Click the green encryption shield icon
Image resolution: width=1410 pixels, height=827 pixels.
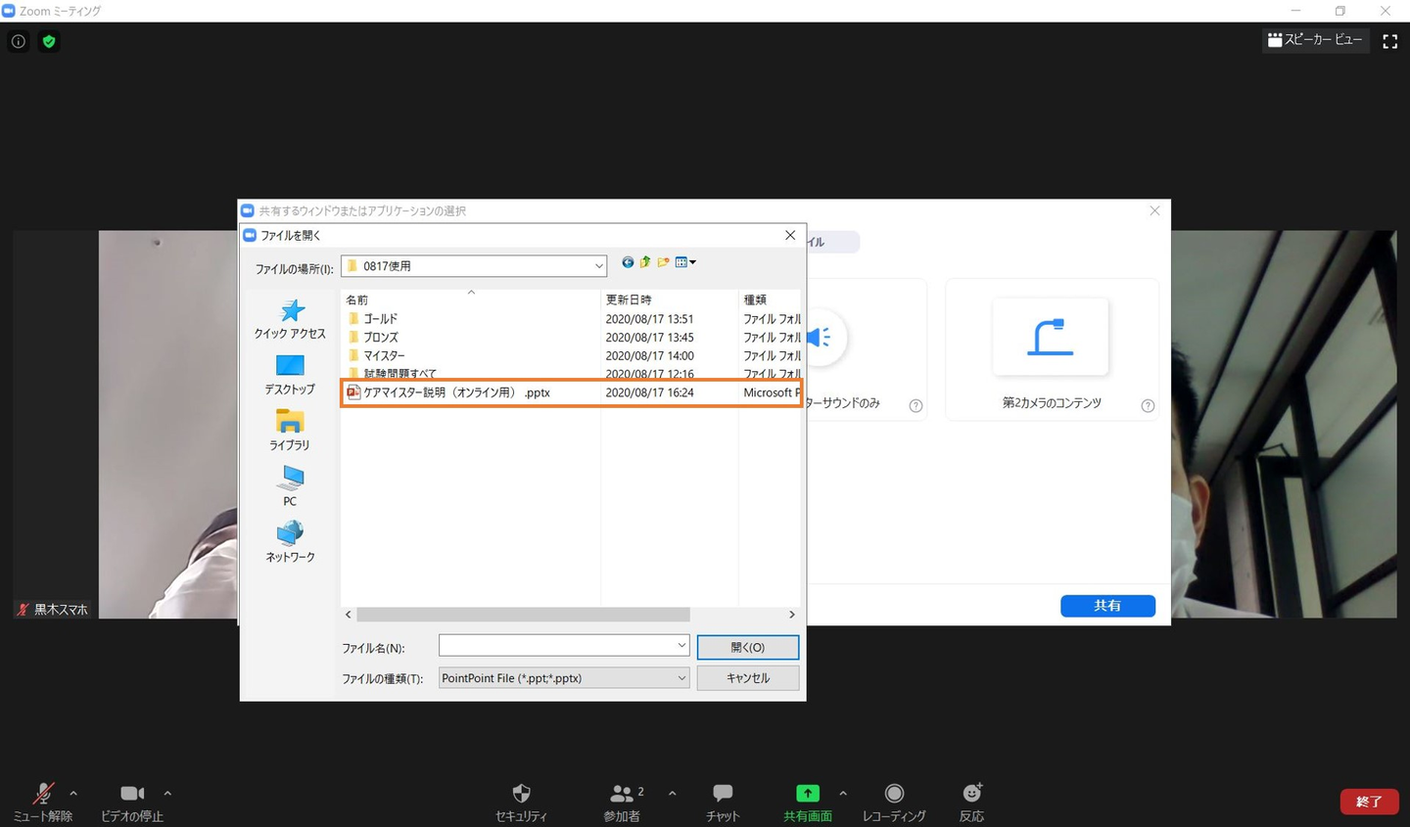[x=49, y=41]
